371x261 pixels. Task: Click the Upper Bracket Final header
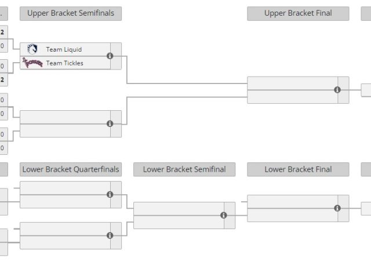coord(298,13)
